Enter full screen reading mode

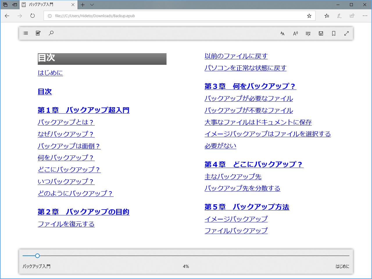coord(346,33)
